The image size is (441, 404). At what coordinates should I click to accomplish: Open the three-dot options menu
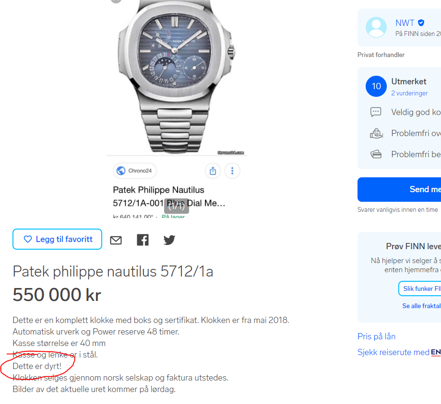[x=232, y=171]
